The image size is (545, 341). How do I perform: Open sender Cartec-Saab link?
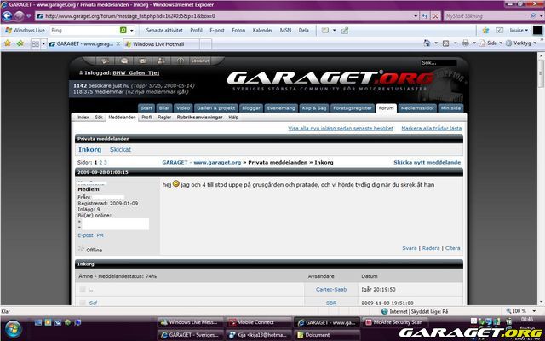331,290
